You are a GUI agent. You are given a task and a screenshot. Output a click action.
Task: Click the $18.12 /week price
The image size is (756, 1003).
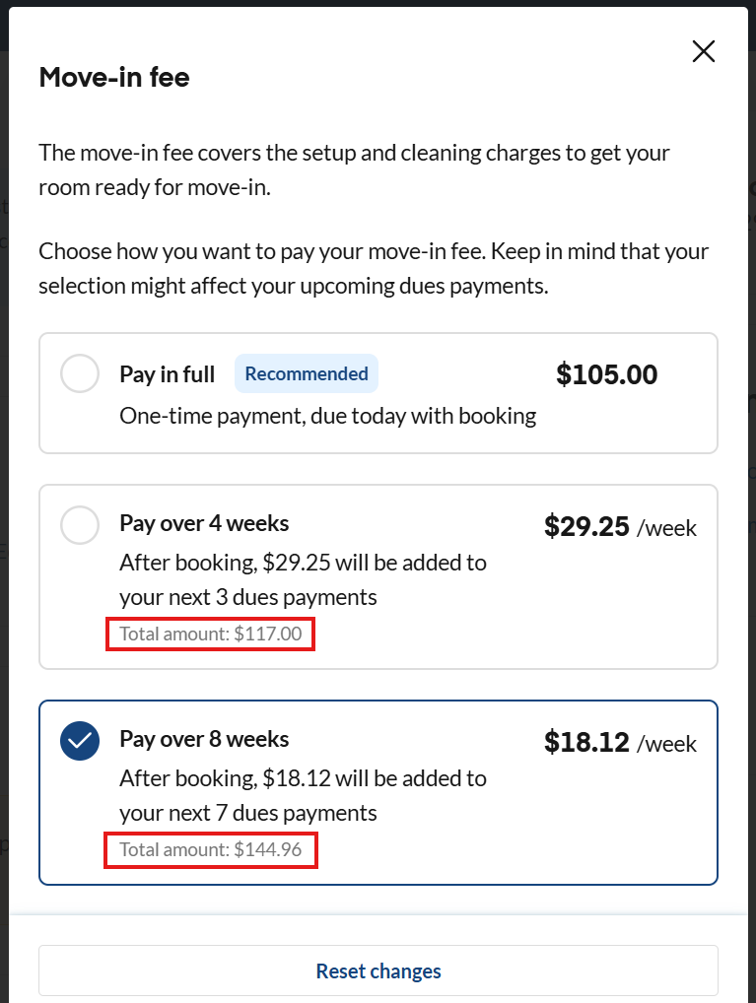620,742
